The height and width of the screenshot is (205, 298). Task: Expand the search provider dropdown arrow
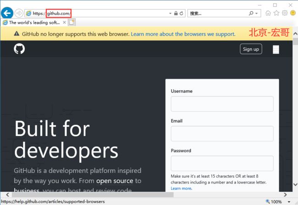coord(256,13)
